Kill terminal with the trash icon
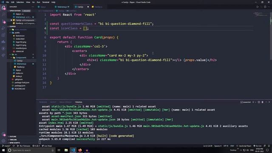The height and width of the screenshot is (153, 272). [263, 102]
